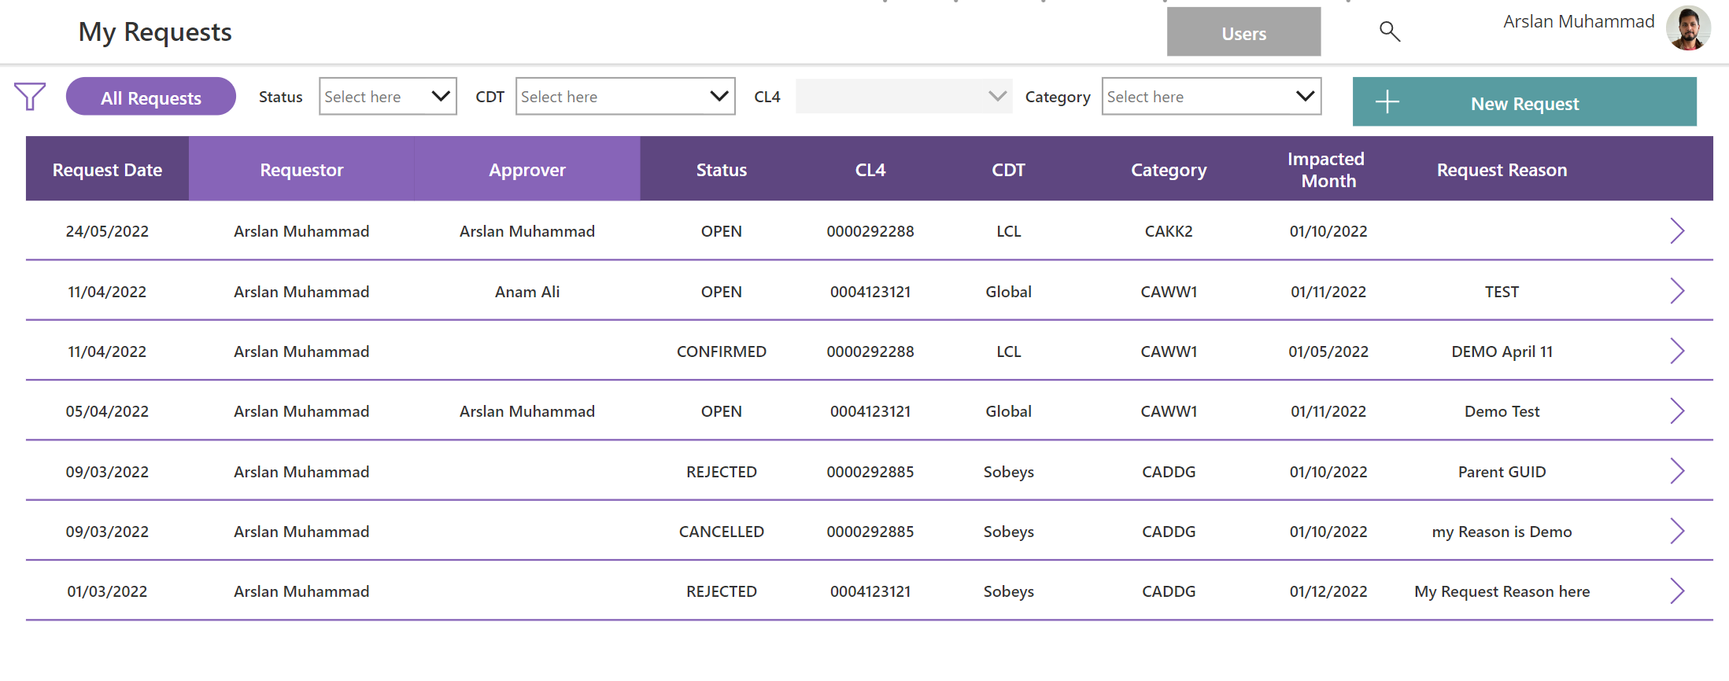Screen dimensions: 1729x681
Task: Click request date 01/03/2022 cell
Action: pos(107,591)
